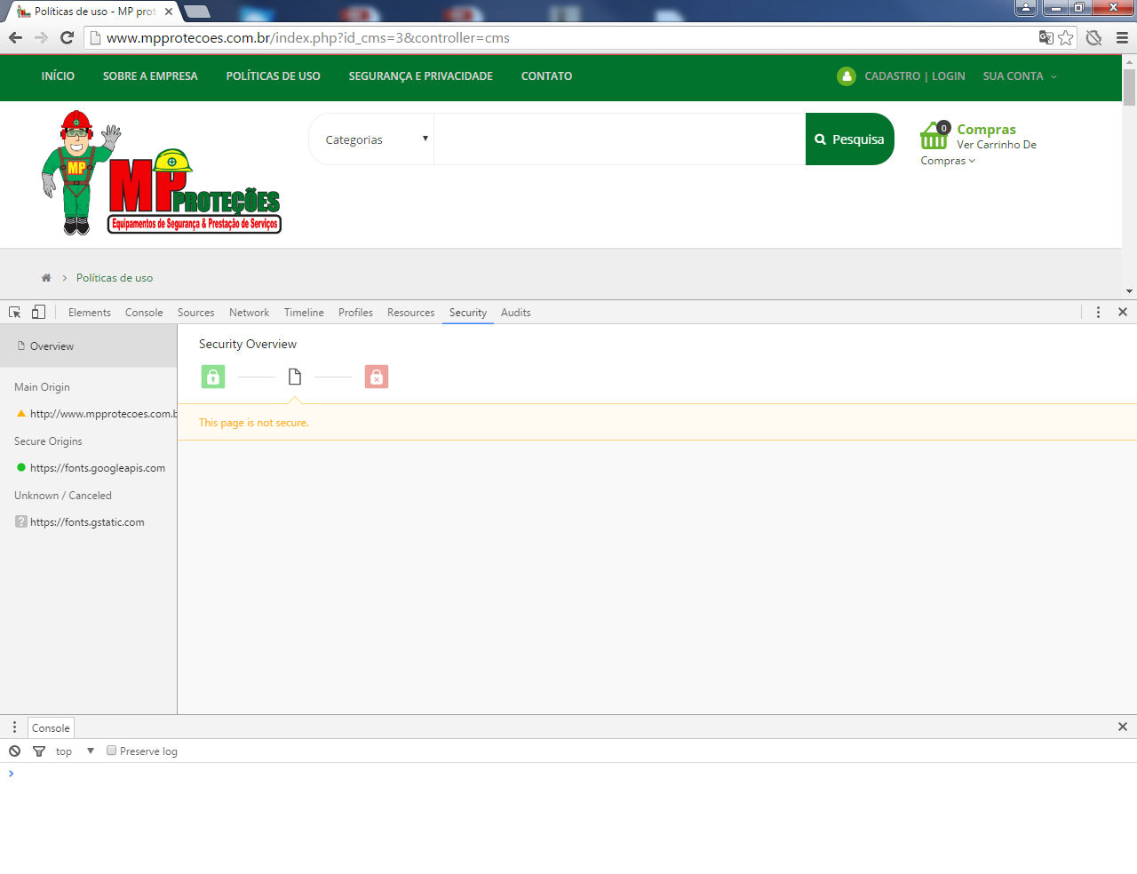Click the page document icon in Security Overview
The height and width of the screenshot is (874, 1137).
[x=295, y=377]
